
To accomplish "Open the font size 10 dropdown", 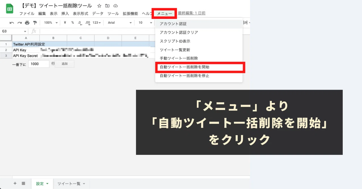I will pyautogui.click(x=145, y=23).
